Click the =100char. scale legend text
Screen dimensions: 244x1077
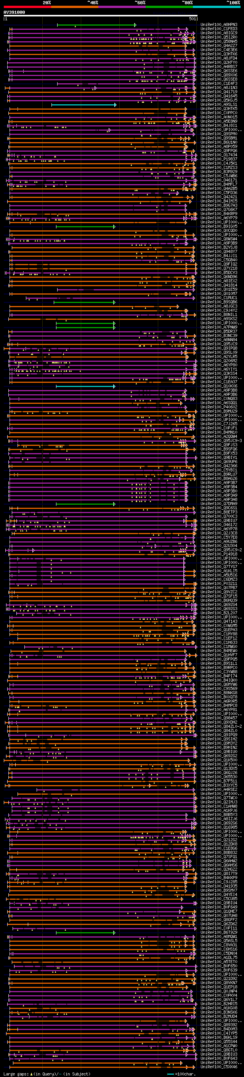pyautogui.click(x=186, y=1074)
